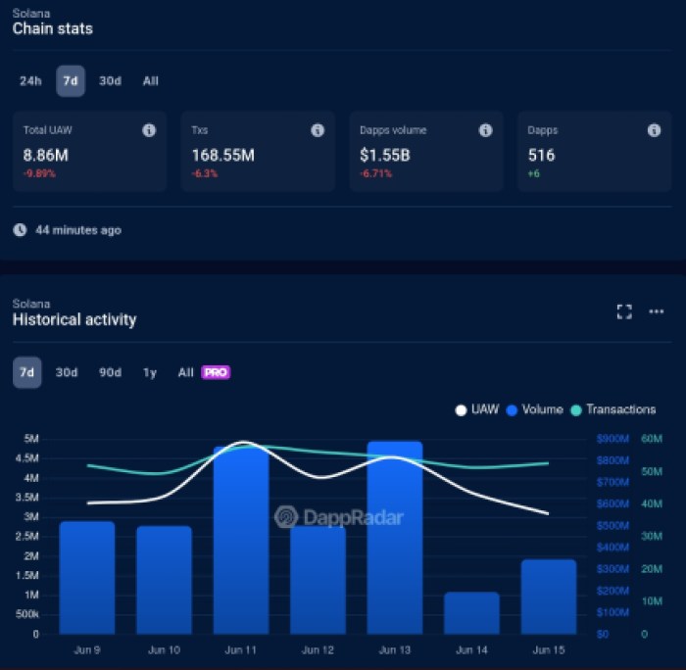Select 24h in Chain stats
Screen dimensions: 686x670
click(x=30, y=81)
